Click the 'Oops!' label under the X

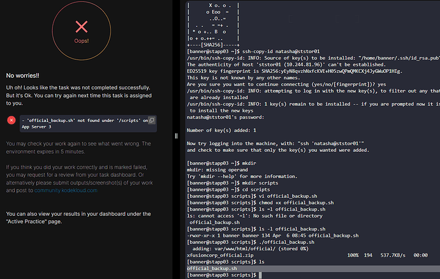pos(82,40)
